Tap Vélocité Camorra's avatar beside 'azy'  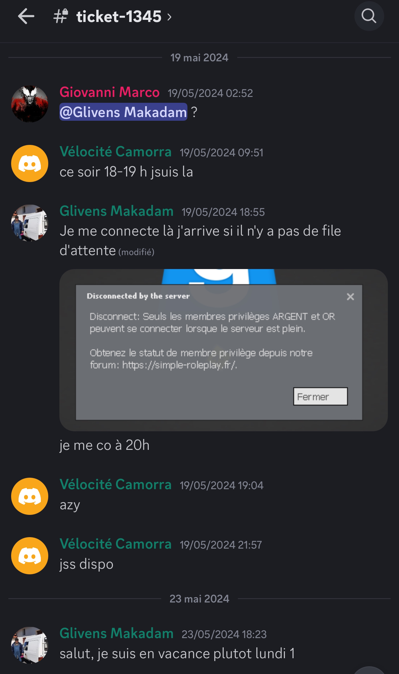tap(30, 496)
